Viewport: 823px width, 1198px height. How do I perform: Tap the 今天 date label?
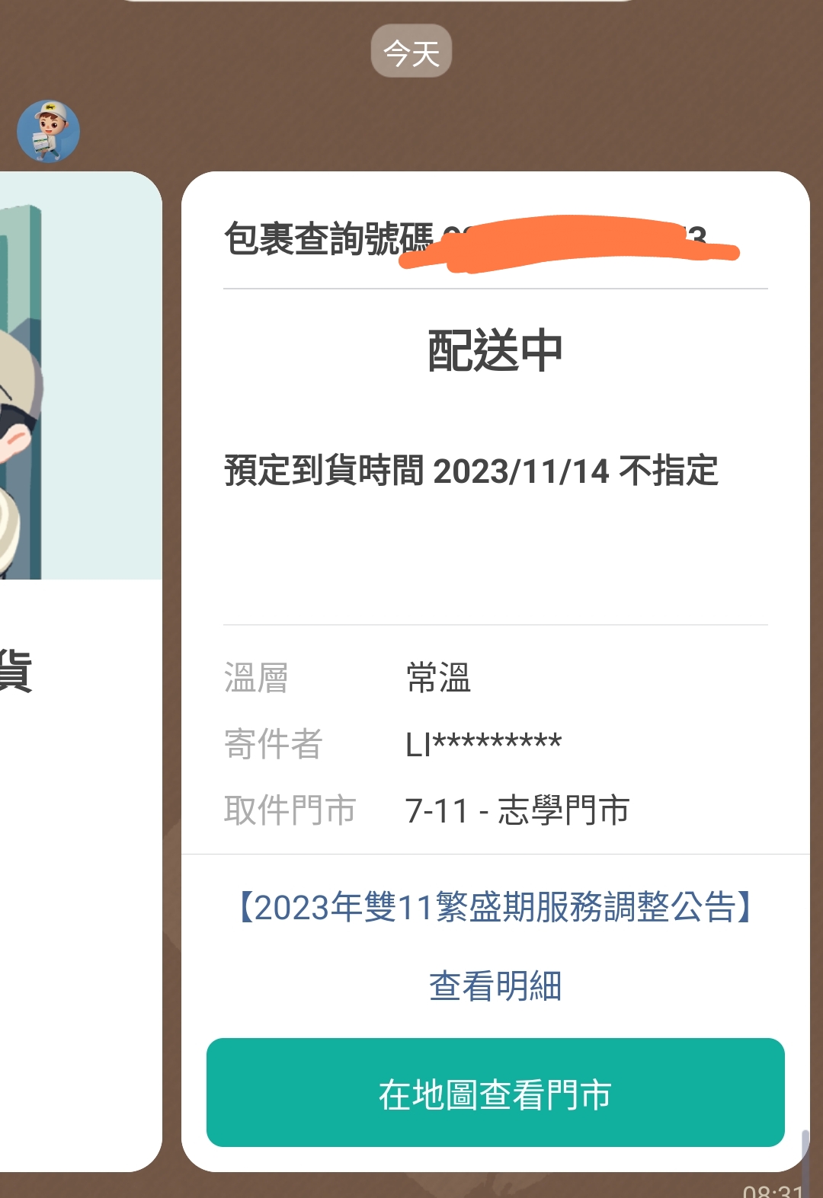pos(411,52)
